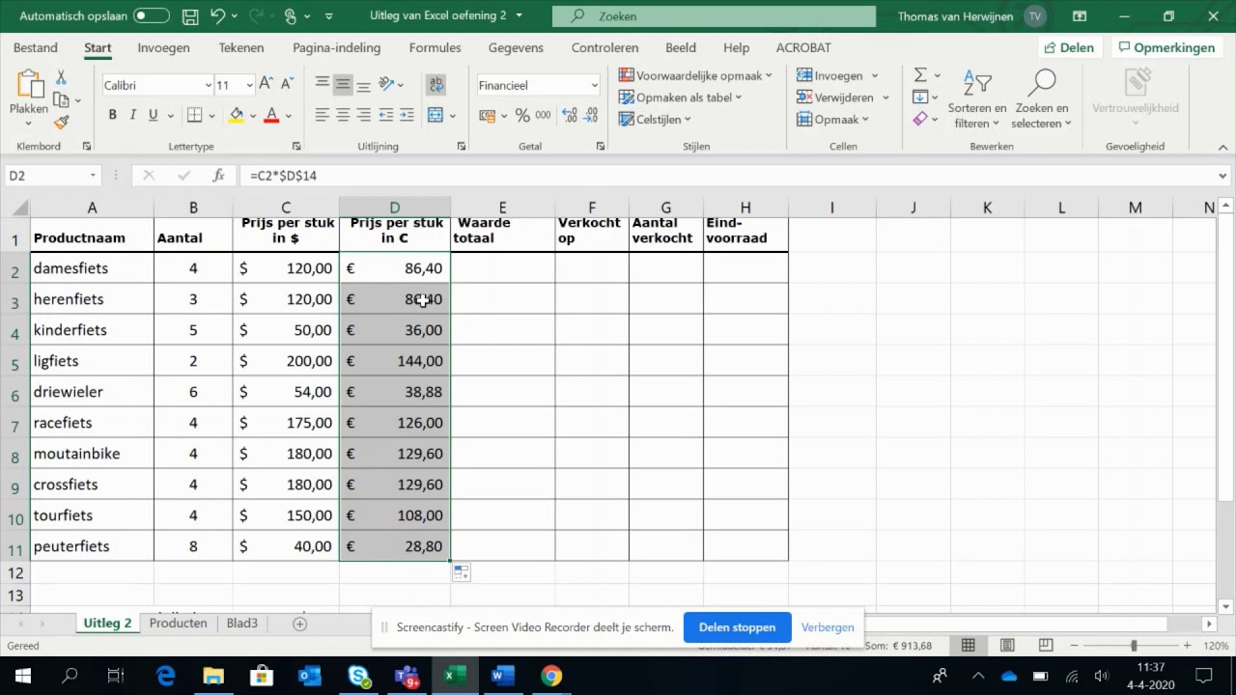Apply thousands separator 000 style

[x=543, y=115]
